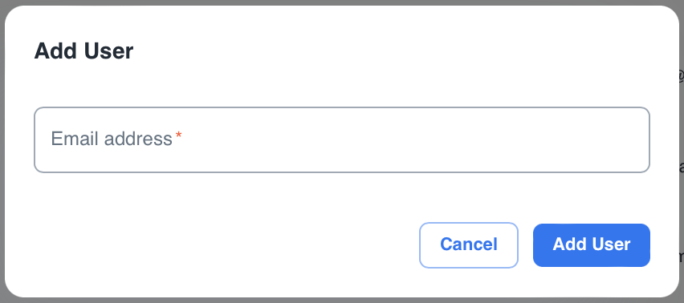Activate the Email address field
The image size is (684, 303).
(x=342, y=139)
